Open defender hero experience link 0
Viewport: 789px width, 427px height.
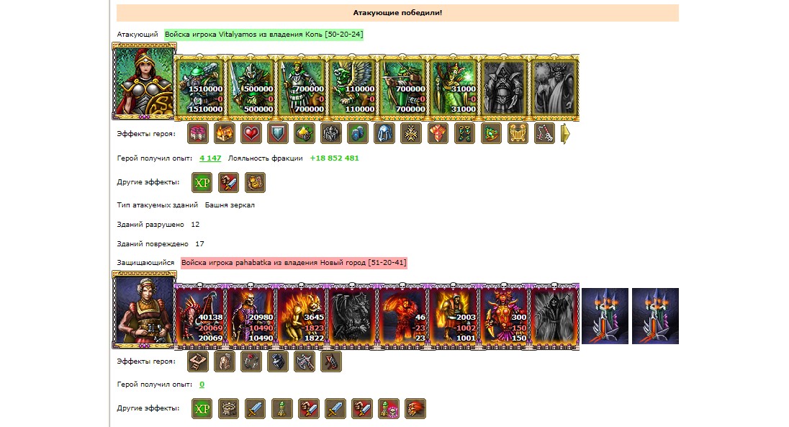coord(202,385)
